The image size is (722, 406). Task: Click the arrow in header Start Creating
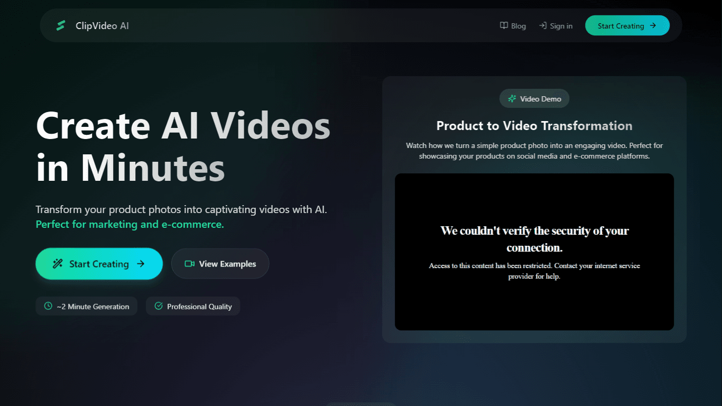click(653, 25)
